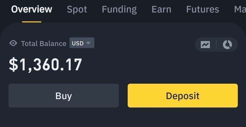The image size is (246, 127).
Task: Click the arrow beside USD
Action: [x=88, y=43]
